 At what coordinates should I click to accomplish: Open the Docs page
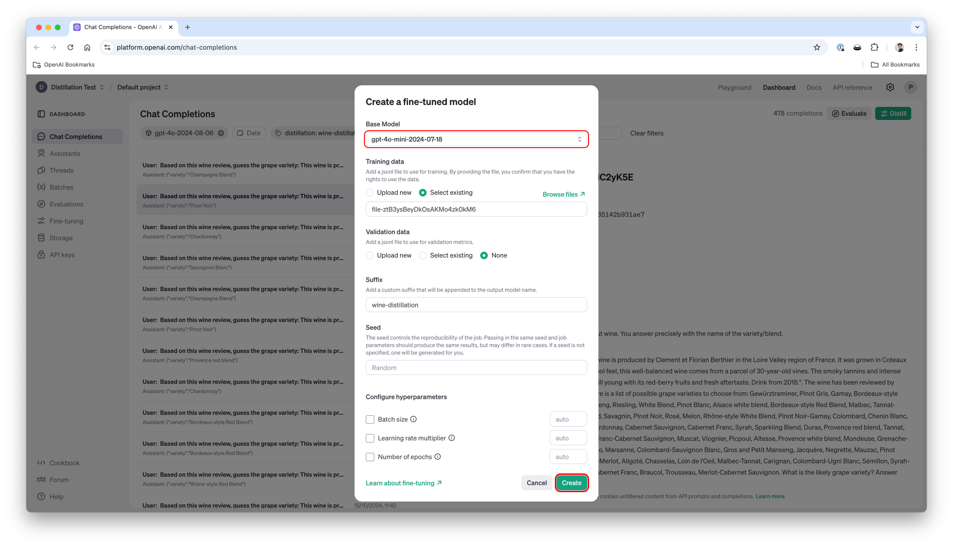tap(814, 87)
